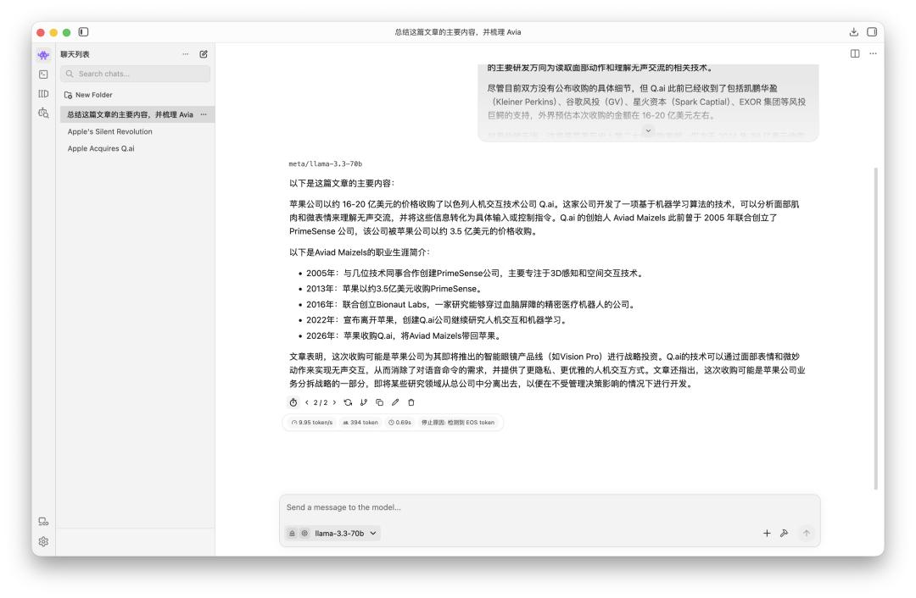Copy the assistant message to clipboard
The height and width of the screenshot is (598, 916).
coord(379,401)
